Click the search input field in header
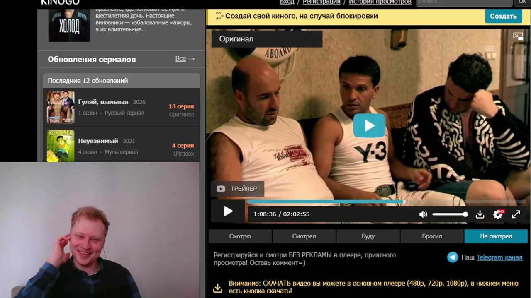 coord(464,2)
